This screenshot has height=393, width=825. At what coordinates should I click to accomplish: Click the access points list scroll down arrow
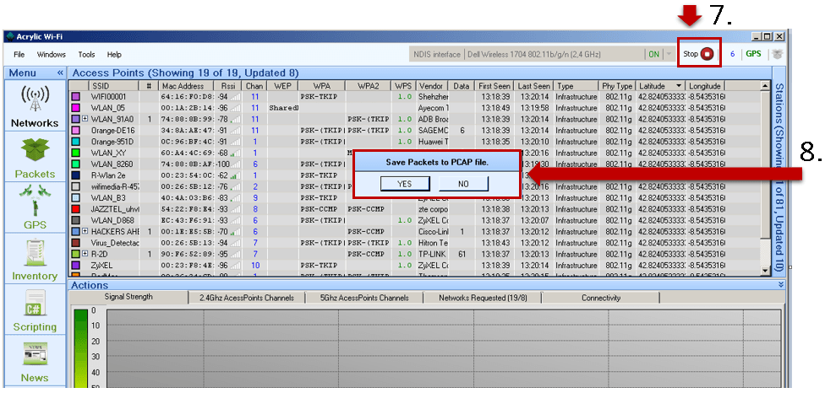pyautogui.click(x=766, y=271)
